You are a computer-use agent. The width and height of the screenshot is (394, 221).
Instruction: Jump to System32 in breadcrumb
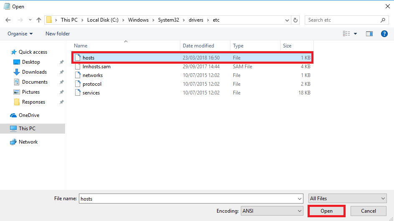pyautogui.click(x=168, y=20)
